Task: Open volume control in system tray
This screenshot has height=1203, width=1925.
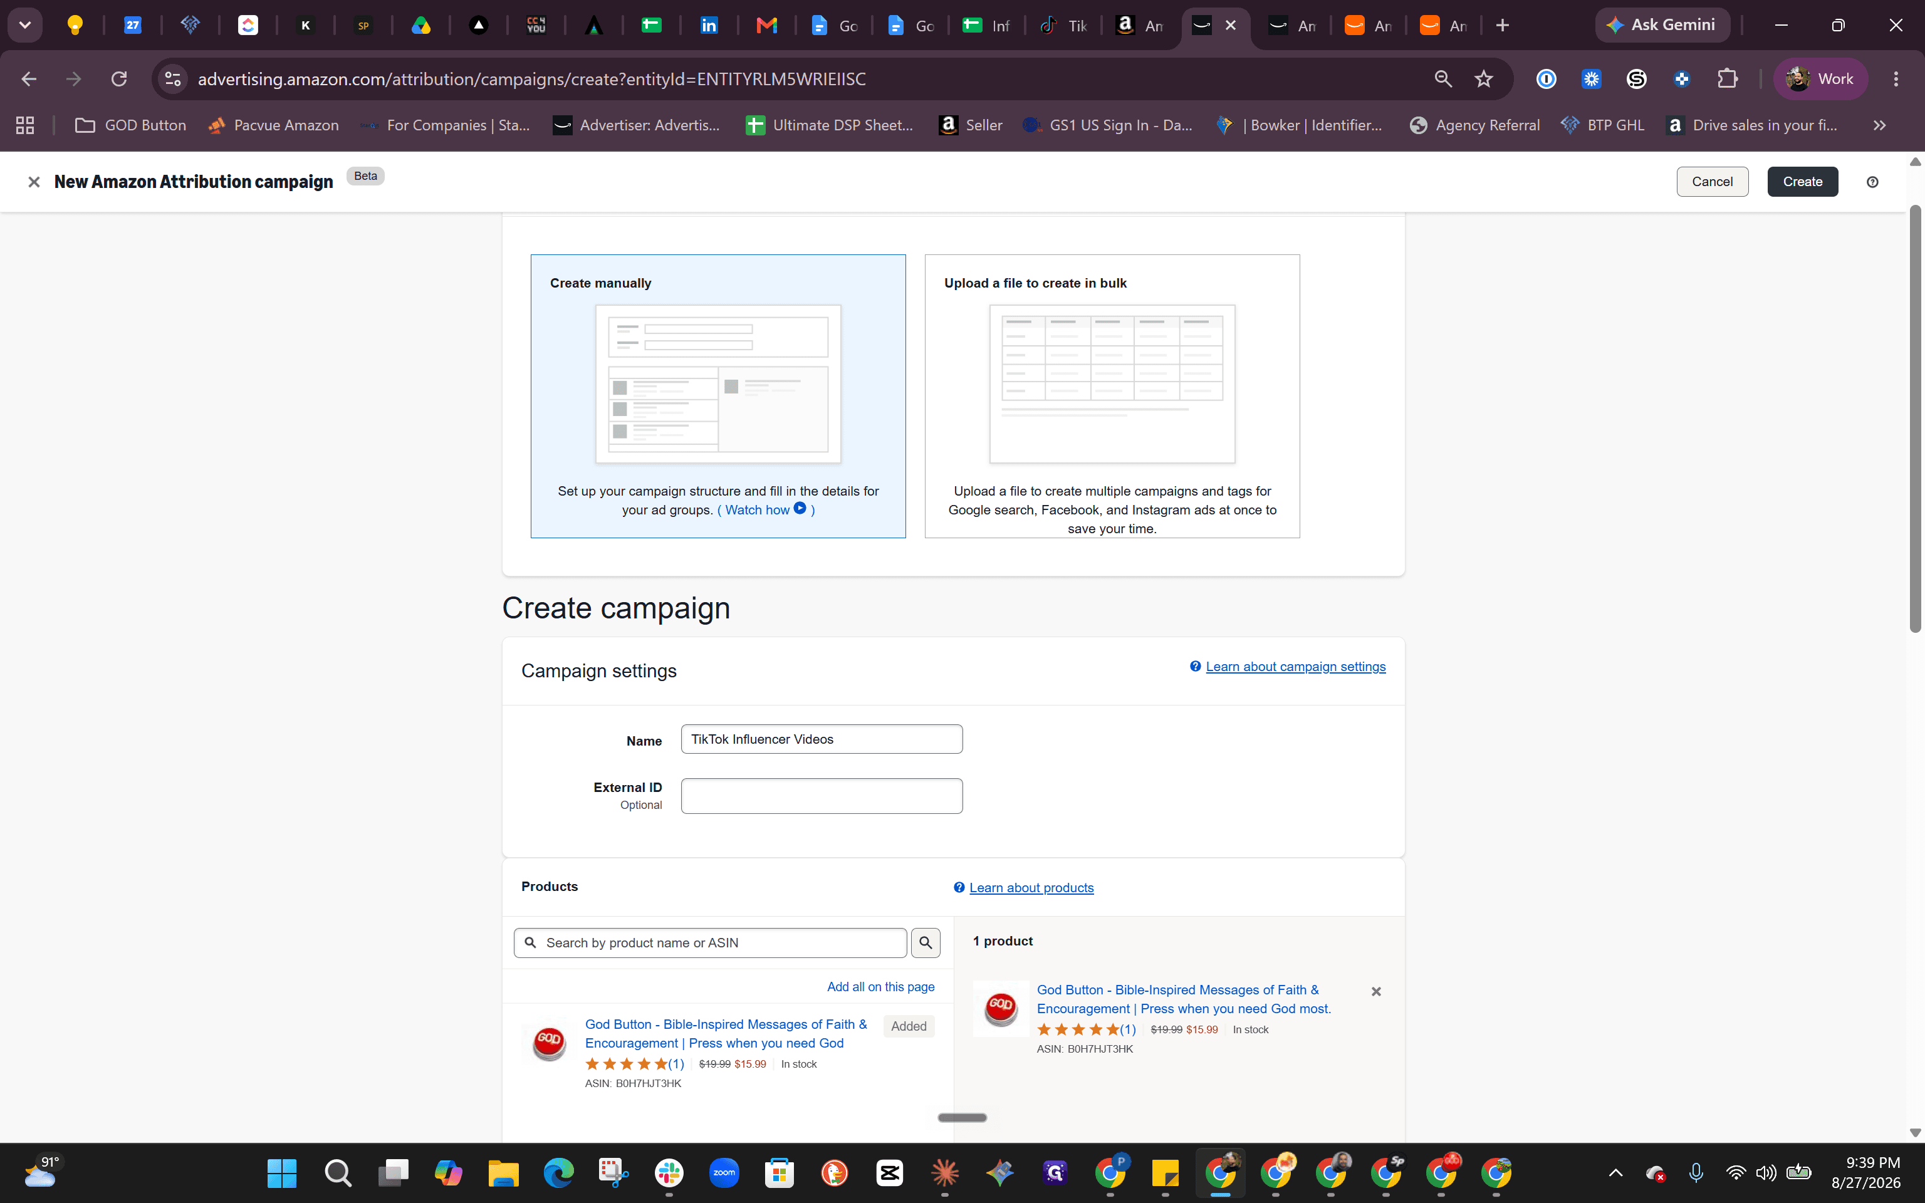Action: point(1766,1173)
